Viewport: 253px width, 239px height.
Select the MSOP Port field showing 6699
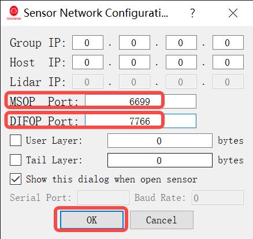point(140,102)
